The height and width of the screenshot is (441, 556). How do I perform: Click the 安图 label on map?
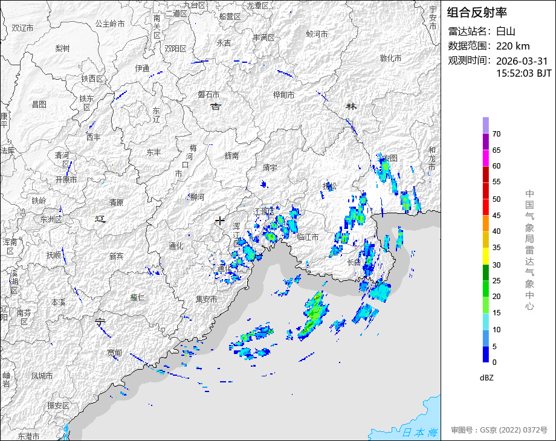tap(390, 158)
